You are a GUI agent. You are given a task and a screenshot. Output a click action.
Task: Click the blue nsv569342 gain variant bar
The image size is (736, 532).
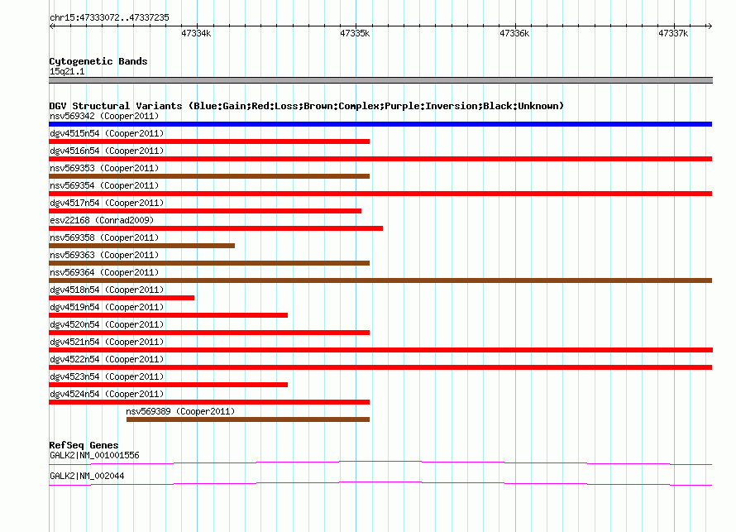380,124
